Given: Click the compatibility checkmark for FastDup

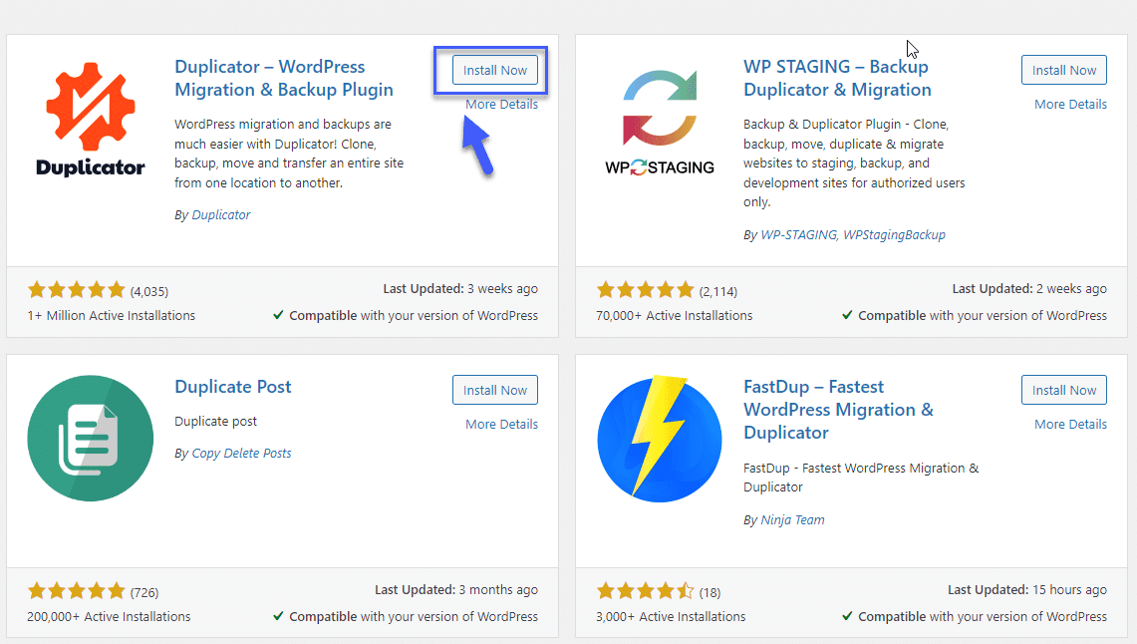Looking at the screenshot, I should (847, 616).
